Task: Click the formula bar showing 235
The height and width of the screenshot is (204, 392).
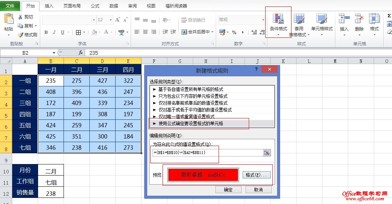Action: [238, 53]
